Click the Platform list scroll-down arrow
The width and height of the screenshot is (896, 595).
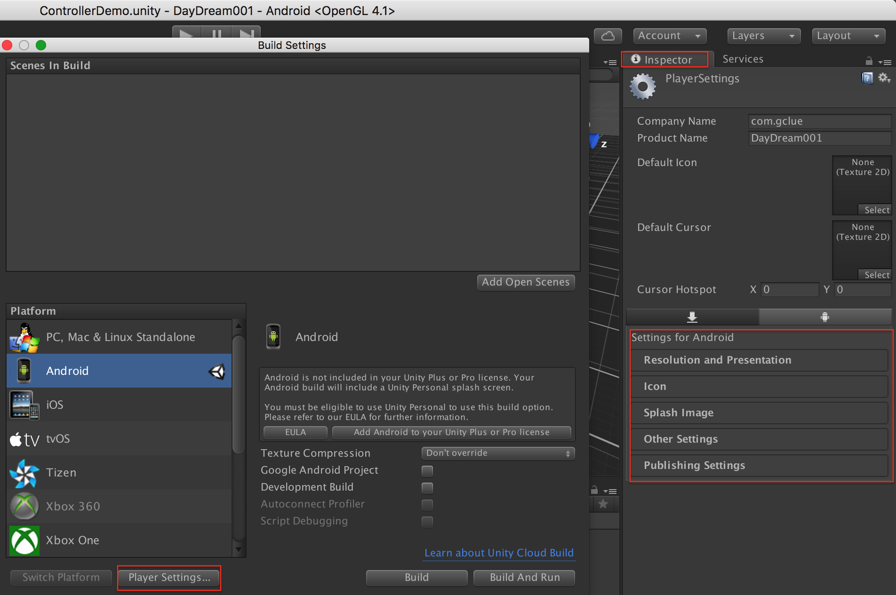pos(238,549)
